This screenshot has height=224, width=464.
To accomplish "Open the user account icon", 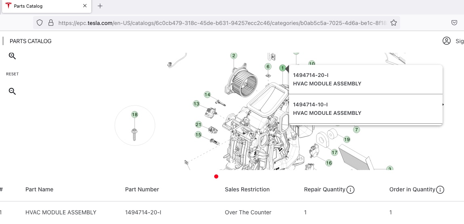I will pyautogui.click(x=446, y=41).
